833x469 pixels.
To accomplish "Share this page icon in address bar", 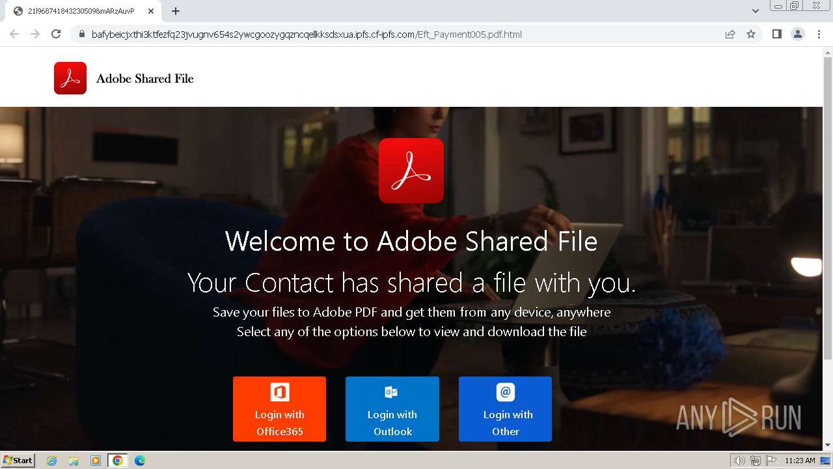I will tap(730, 35).
